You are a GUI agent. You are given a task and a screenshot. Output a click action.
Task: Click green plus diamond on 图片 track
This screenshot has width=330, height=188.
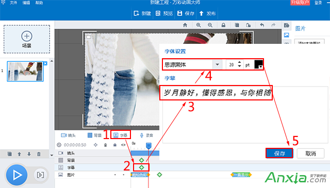(x=159, y=175)
